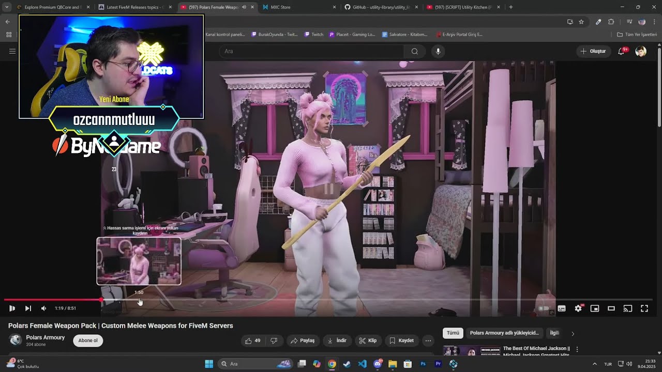Run search with magnifier icon

click(x=414, y=51)
